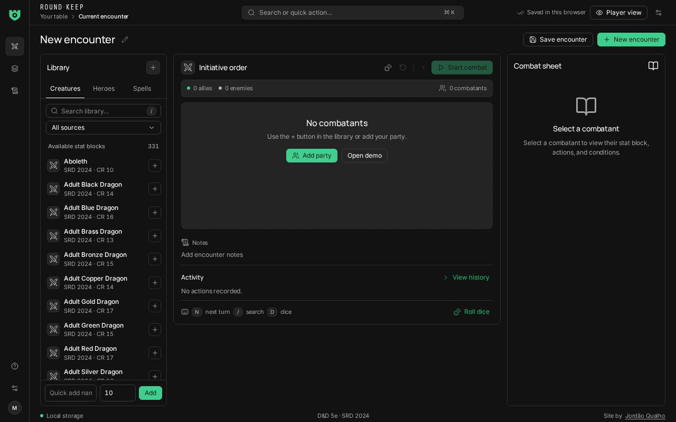
Task: Expand View history in Activity
Action: (x=466, y=277)
